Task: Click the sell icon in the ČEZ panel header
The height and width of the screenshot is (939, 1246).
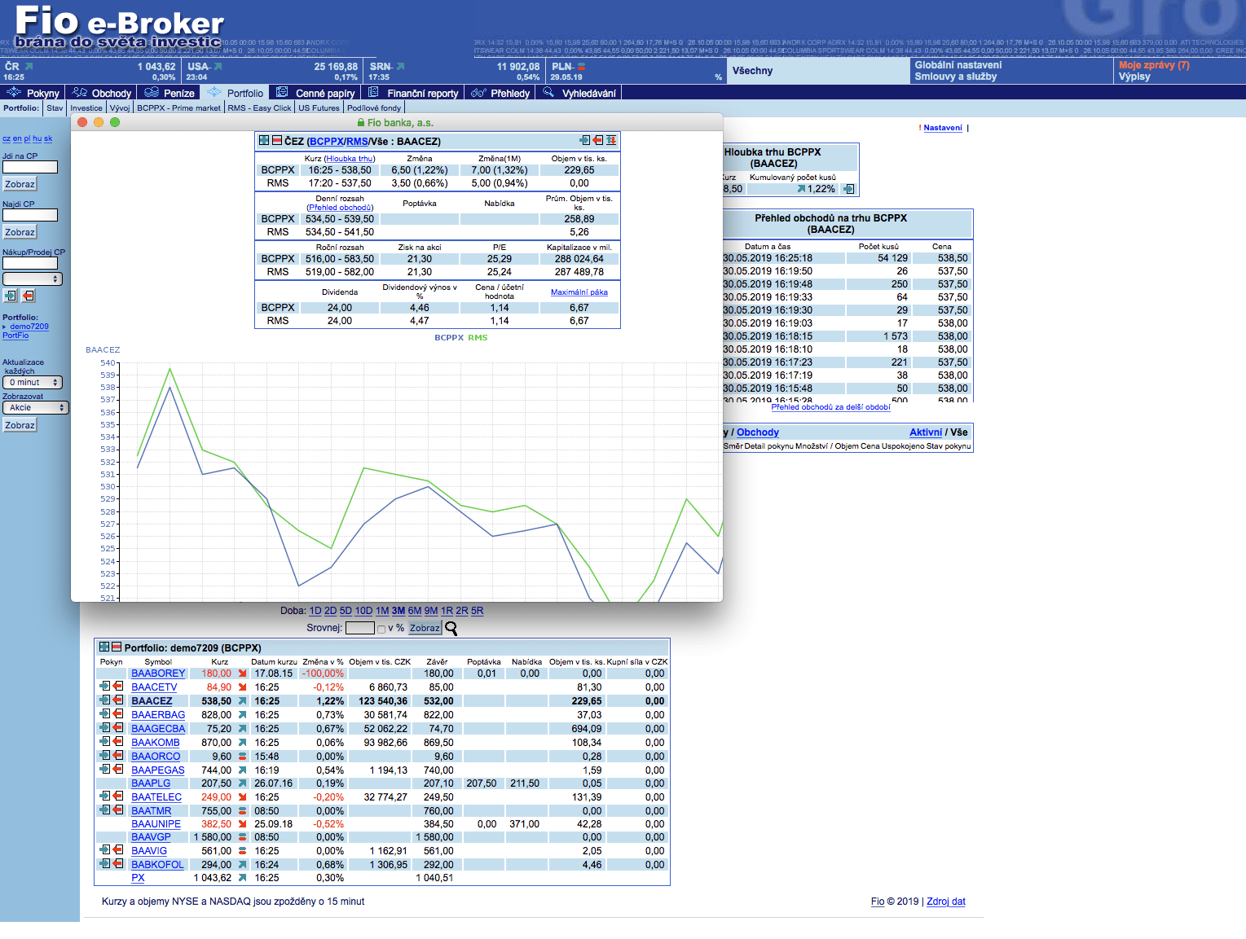Action: [x=598, y=141]
